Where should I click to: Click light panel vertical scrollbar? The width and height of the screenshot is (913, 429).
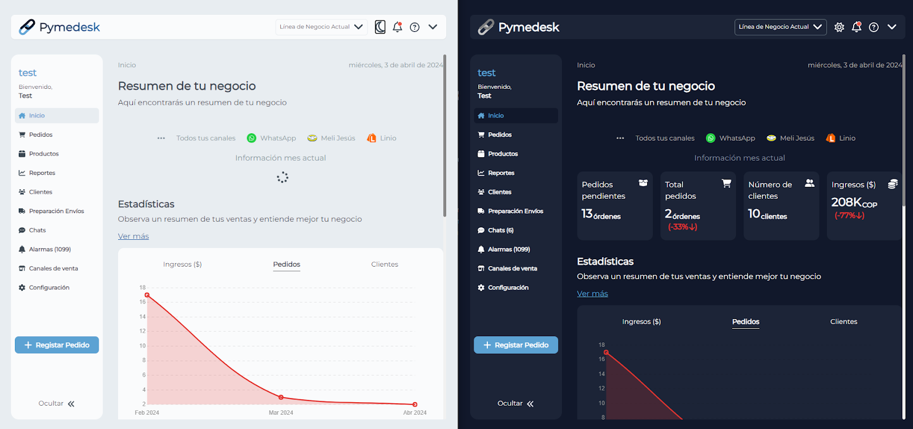point(445,136)
